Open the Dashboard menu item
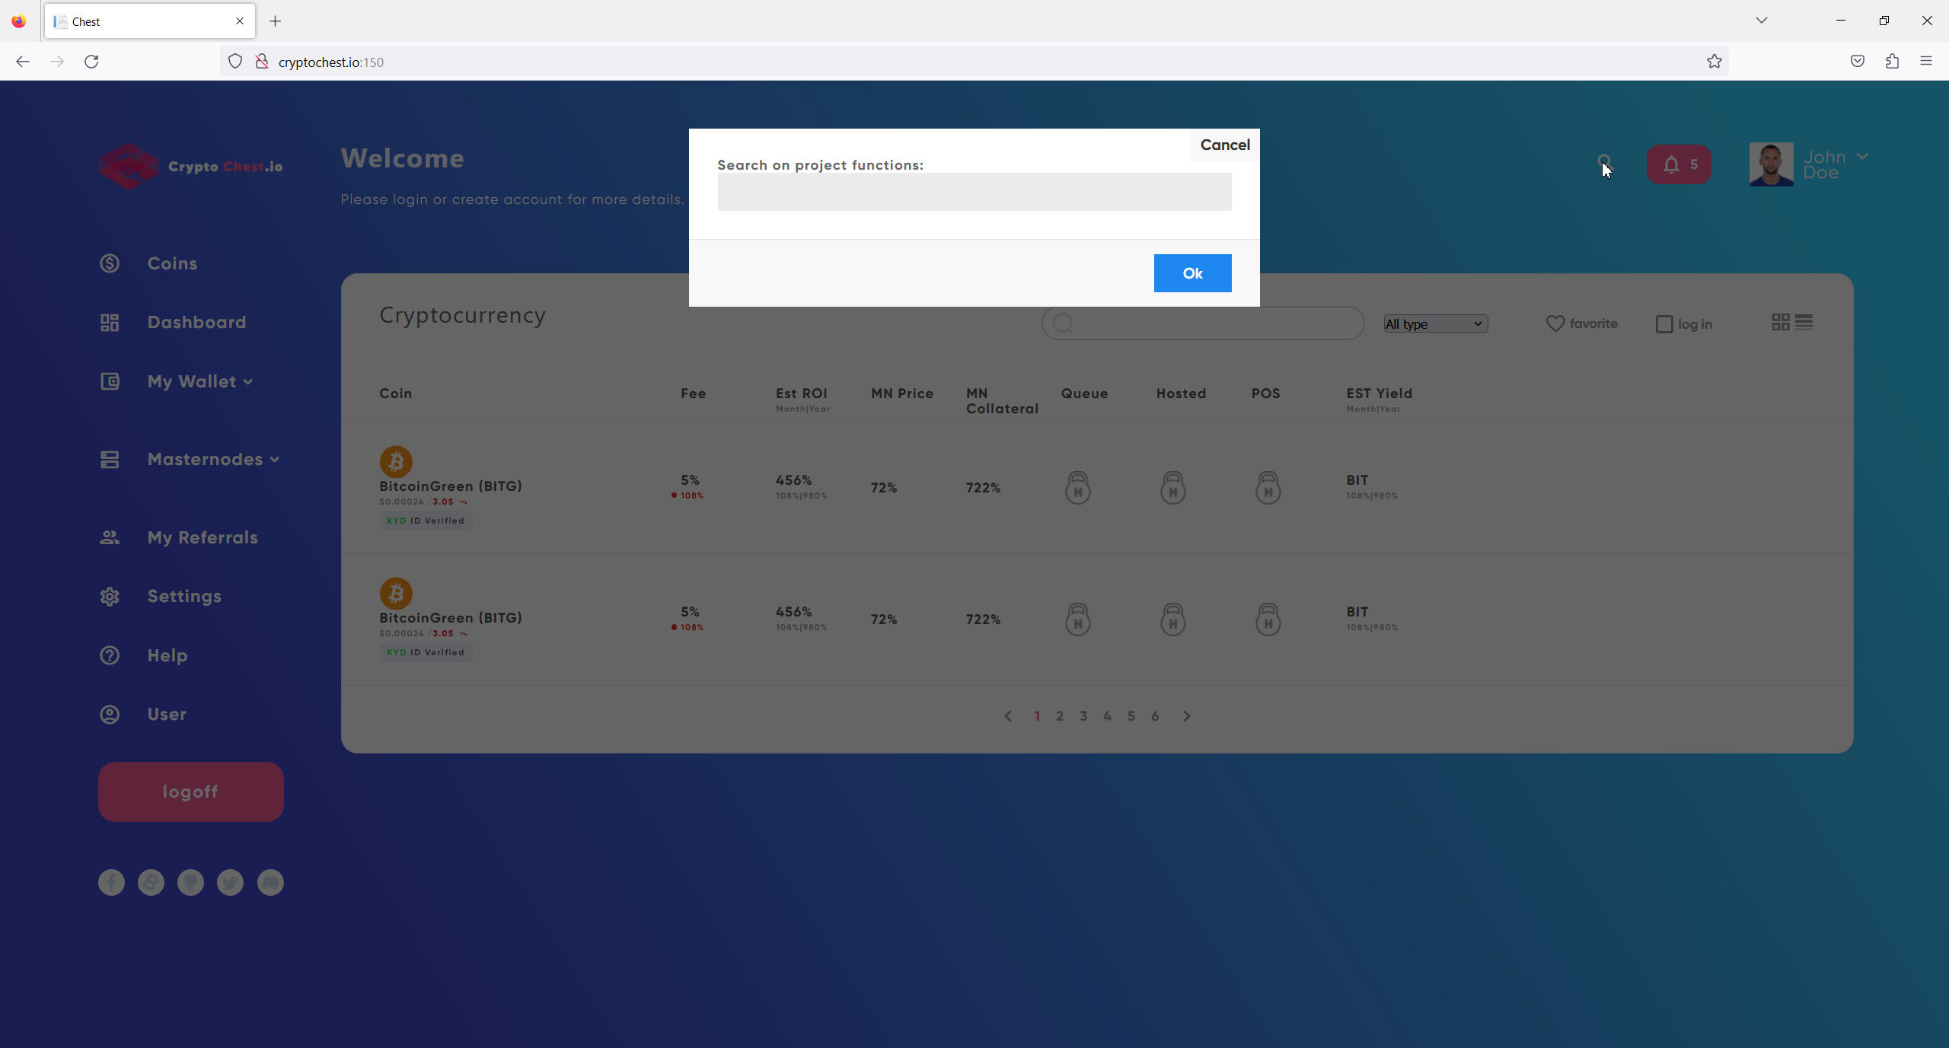Image resolution: width=1949 pixels, height=1048 pixels. [196, 322]
